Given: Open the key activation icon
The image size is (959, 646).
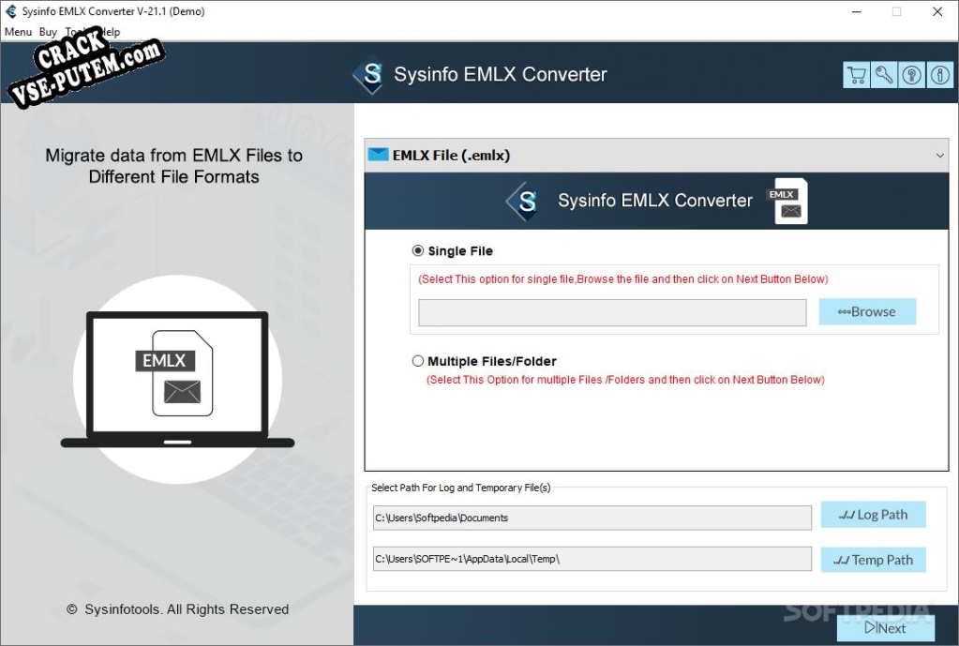Looking at the screenshot, I should (884, 75).
